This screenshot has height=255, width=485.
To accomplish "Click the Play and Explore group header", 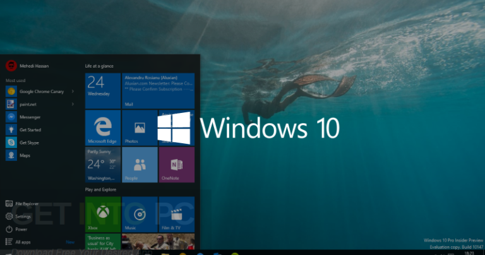I will [x=100, y=189].
